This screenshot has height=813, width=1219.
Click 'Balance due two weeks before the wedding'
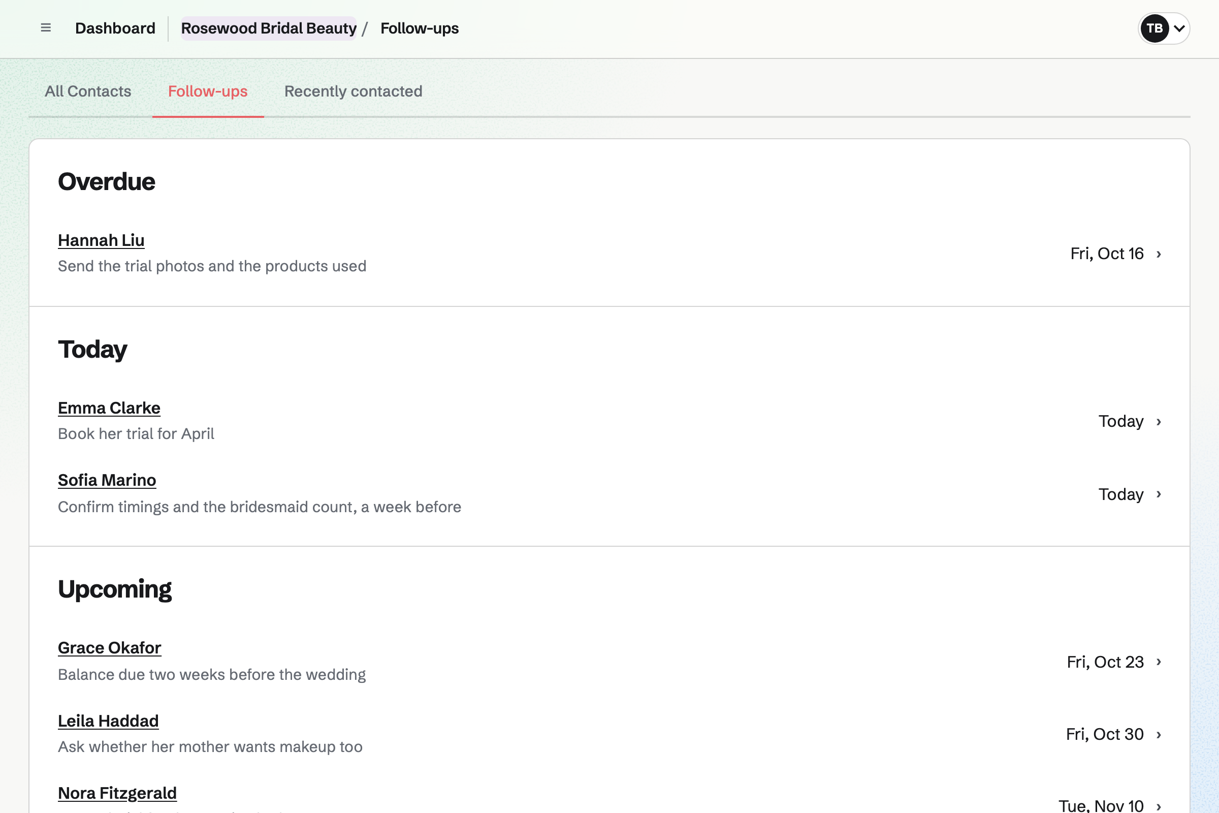click(x=211, y=675)
